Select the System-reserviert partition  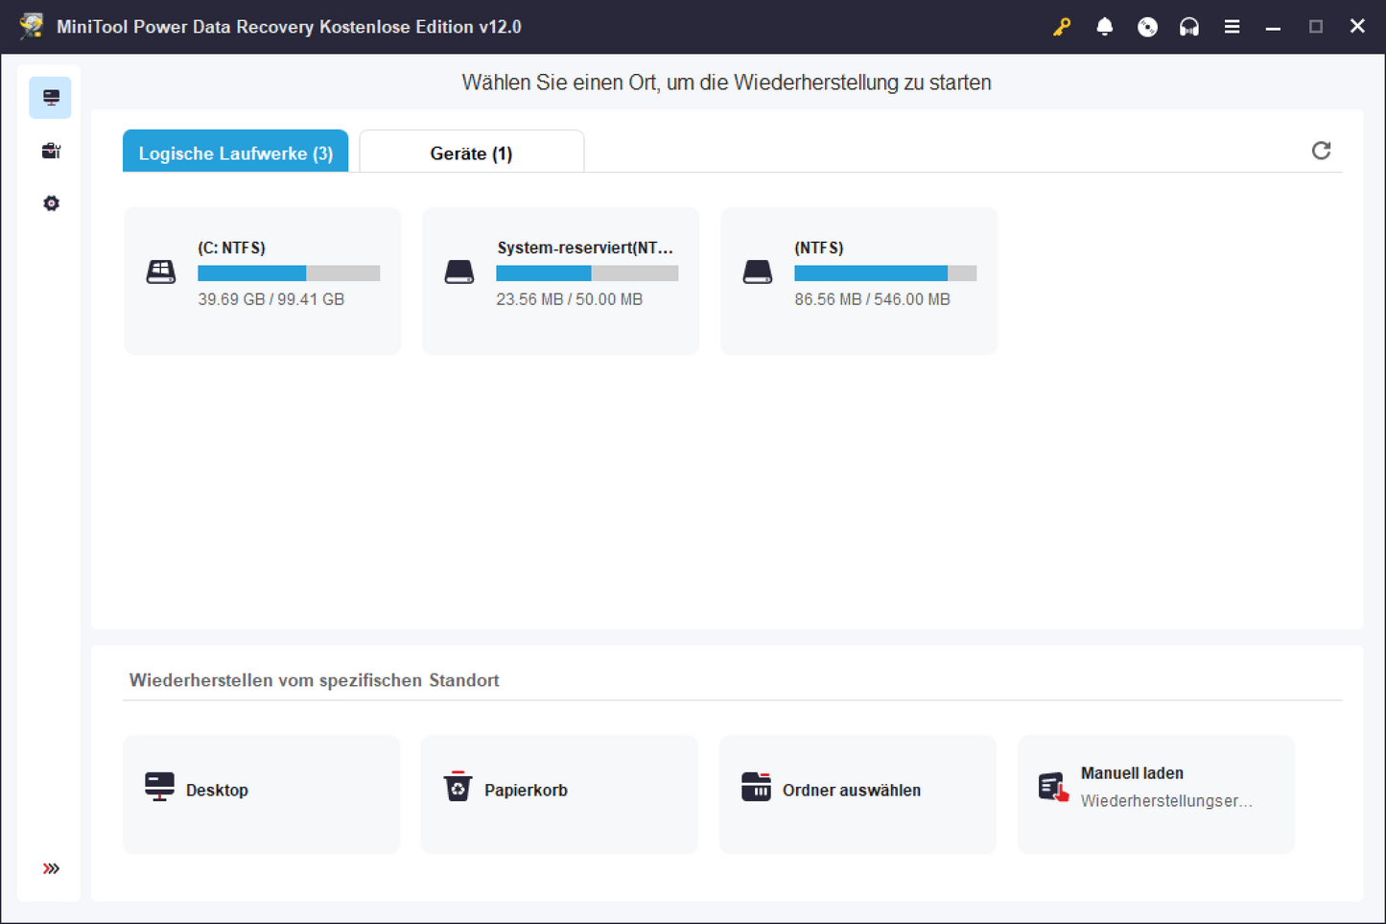pyautogui.click(x=560, y=280)
